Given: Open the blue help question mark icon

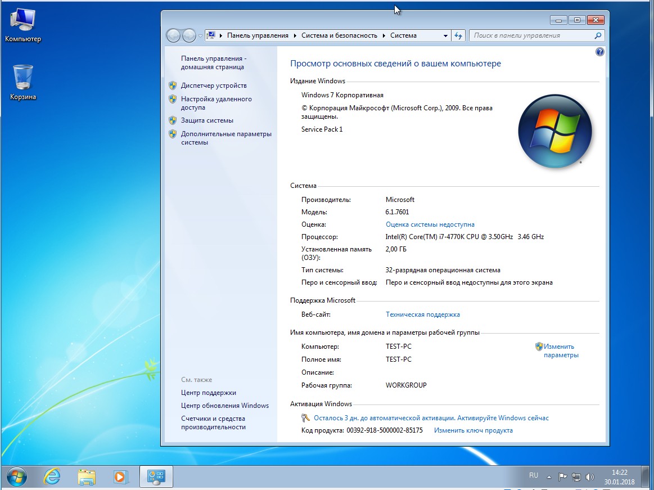Looking at the screenshot, I should coord(600,52).
